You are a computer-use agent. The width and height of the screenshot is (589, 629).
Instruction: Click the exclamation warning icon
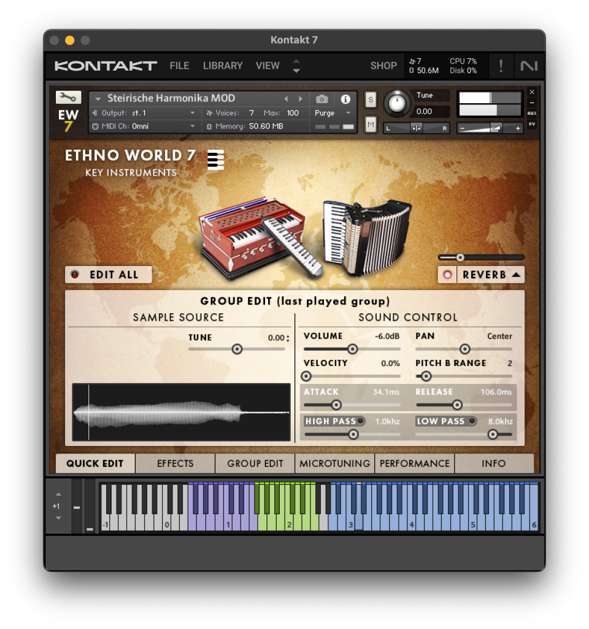click(x=501, y=66)
